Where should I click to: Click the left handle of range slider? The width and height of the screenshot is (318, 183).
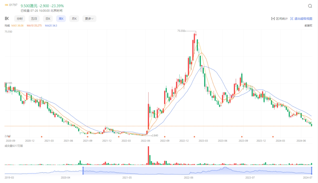tap(83, 170)
